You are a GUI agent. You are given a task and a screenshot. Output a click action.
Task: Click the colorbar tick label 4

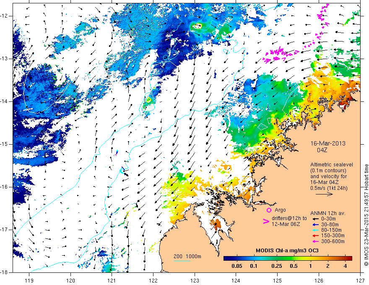(x=345, y=266)
